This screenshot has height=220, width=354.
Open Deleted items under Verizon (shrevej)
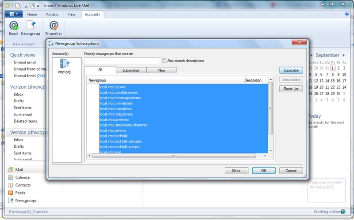point(25,121)
